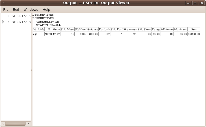Select the second DESCRIPTIVES outline item
This screenshot has height=127, width=206.
pos(19,22)
